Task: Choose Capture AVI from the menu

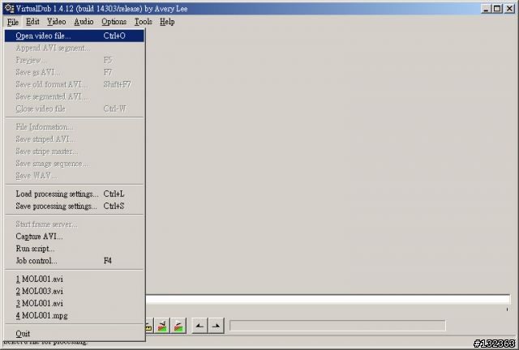Action: 75,237
